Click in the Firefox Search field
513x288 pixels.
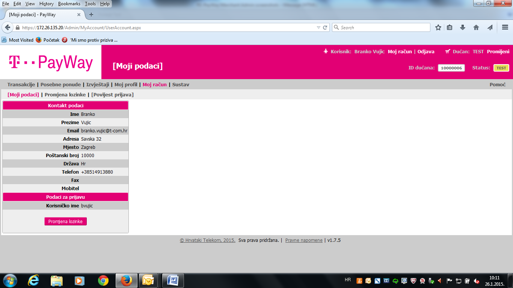(383, 28)
